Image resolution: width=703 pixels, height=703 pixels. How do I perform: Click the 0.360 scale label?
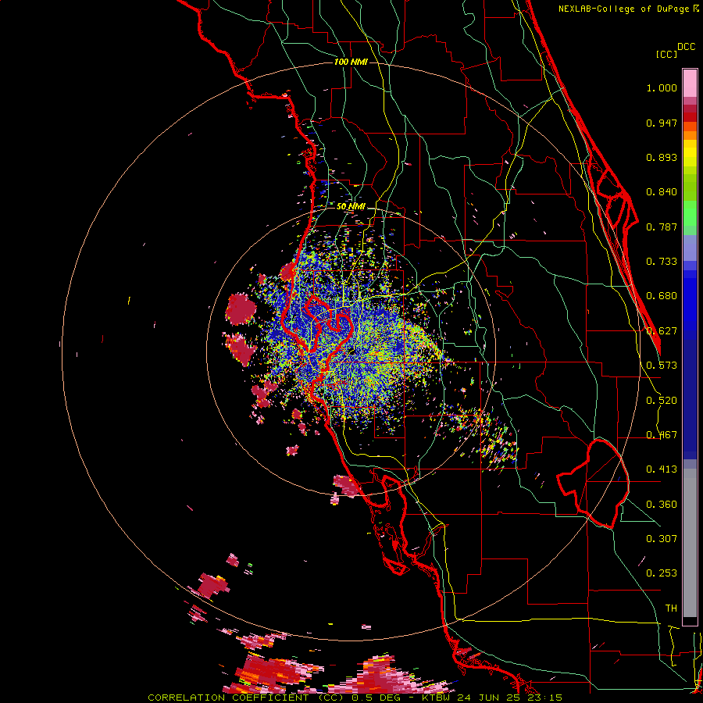click(x=662, y=505)
